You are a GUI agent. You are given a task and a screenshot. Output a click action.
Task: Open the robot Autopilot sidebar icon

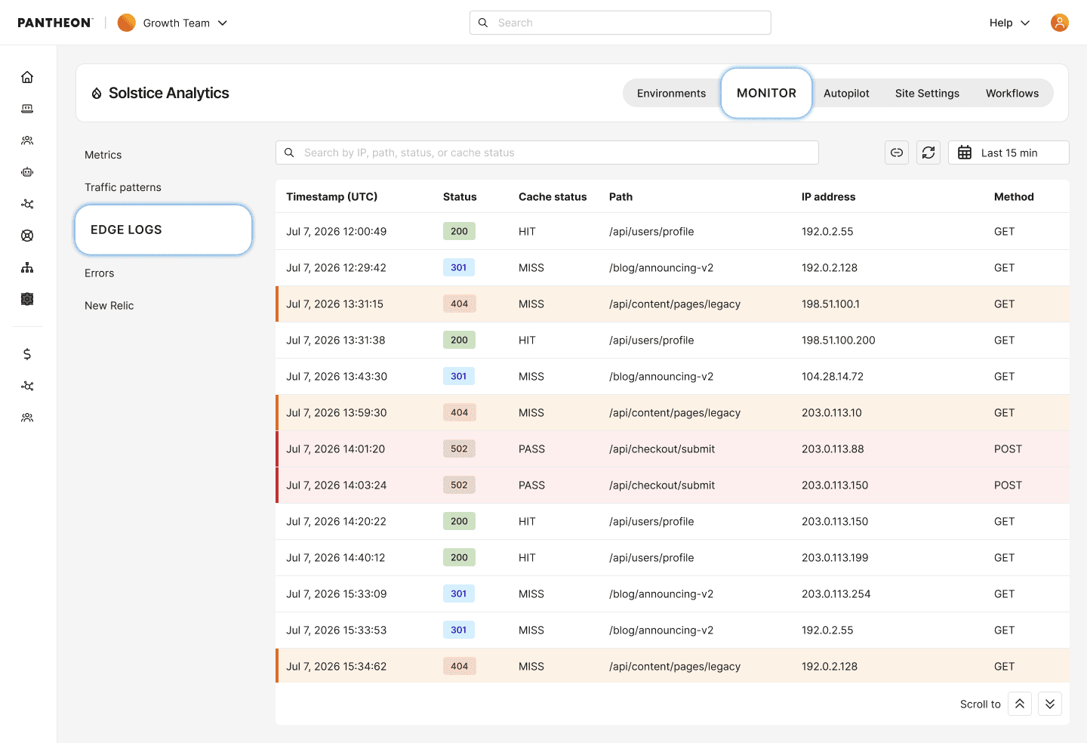point(27,172)
